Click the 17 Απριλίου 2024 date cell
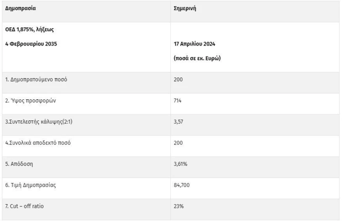 (194, 44)
